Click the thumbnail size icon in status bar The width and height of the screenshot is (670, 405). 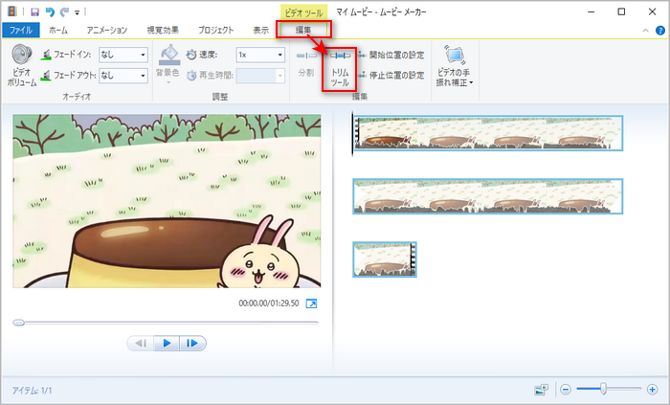(x=542, y=390)
